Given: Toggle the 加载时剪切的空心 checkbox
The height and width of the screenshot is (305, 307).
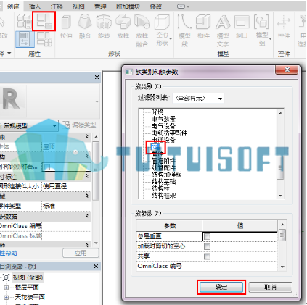Looking at the screenshot, I should [x=207, y=246].
